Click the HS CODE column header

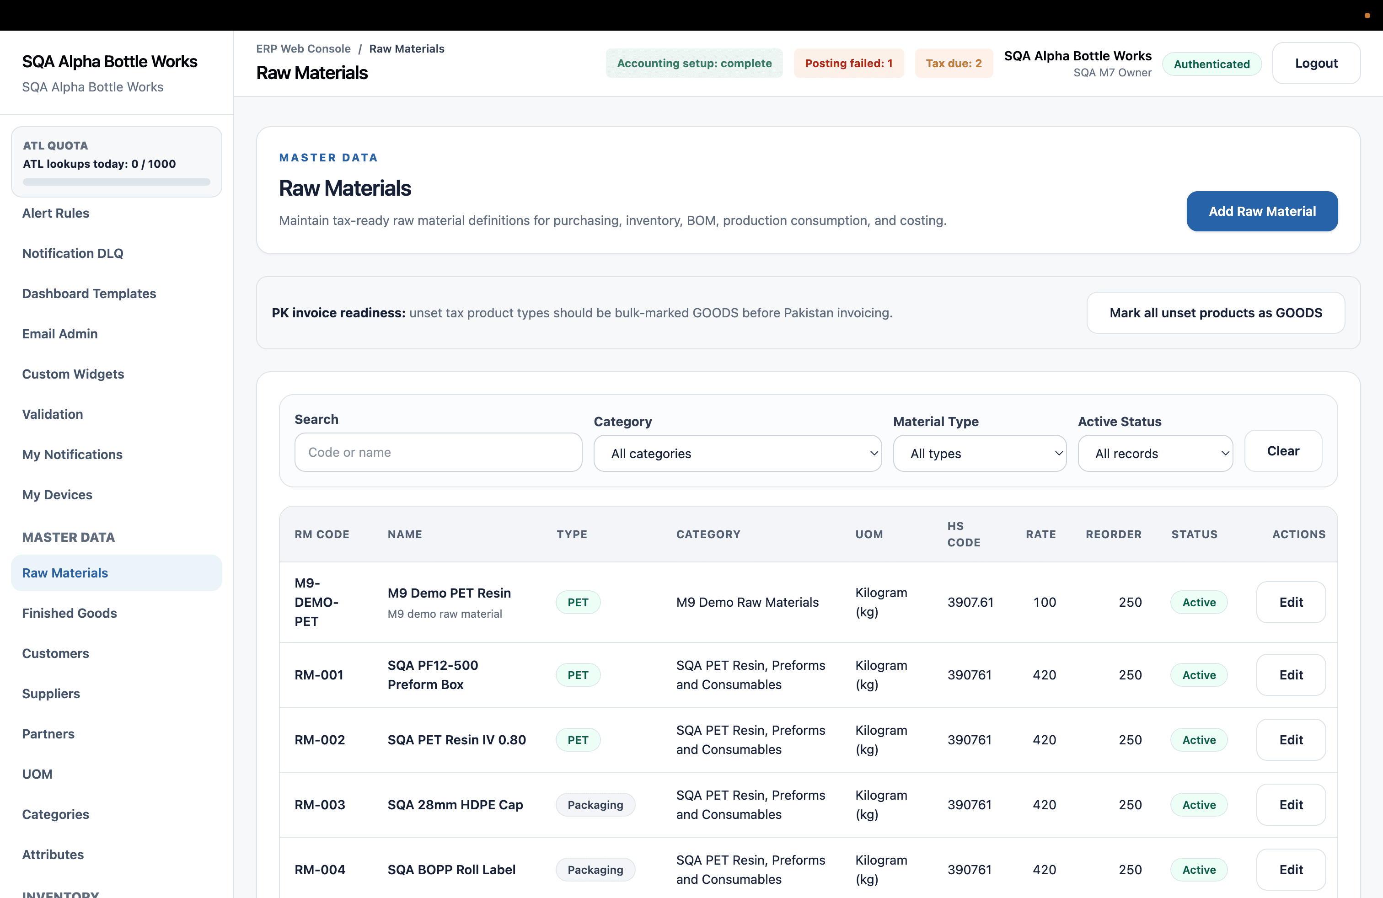click(x=964, y=535)
